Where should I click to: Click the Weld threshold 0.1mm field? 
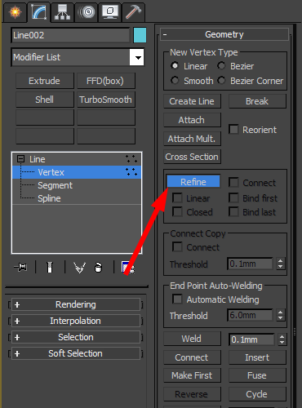pos(251,339)
